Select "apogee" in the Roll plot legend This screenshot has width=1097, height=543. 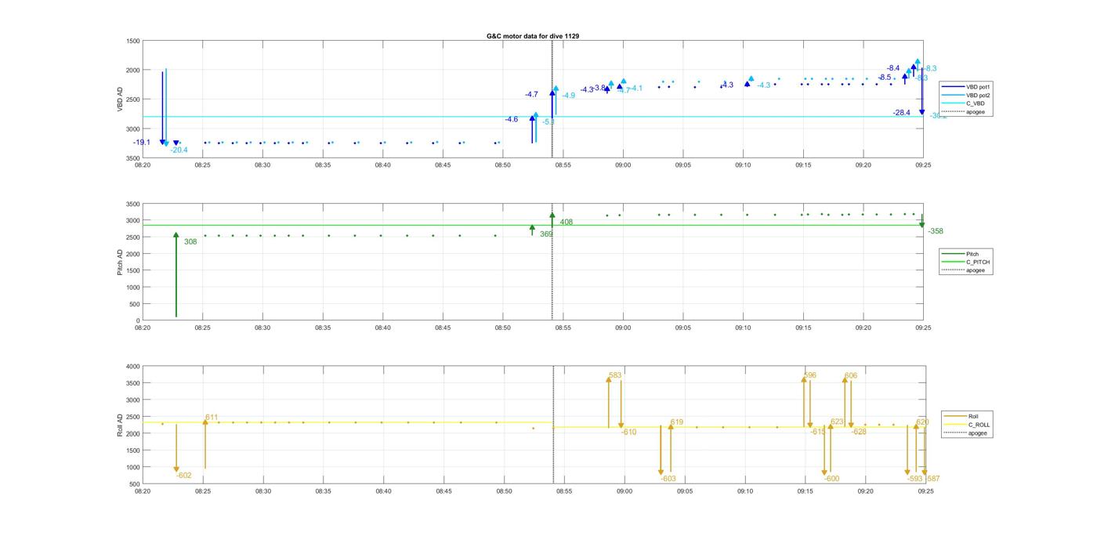[x=966, y=433]
